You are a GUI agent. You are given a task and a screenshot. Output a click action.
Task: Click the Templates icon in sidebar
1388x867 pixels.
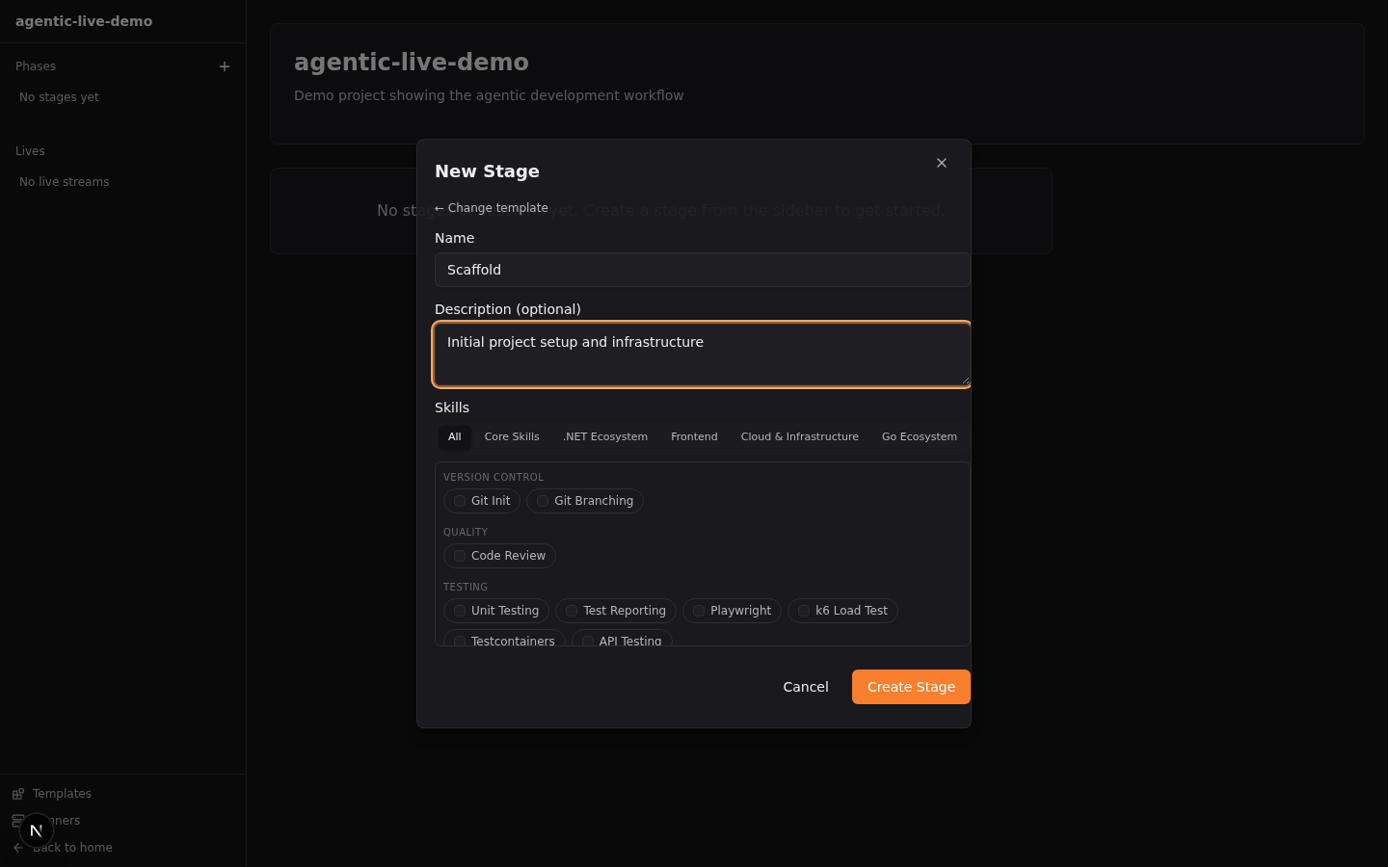tap(18, 794)
